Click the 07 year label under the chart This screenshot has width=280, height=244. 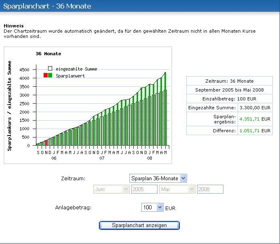[102, 158]
